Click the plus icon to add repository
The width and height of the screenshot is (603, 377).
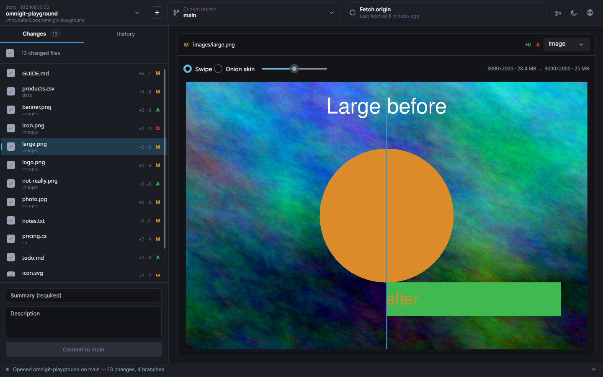click(157, 13)
